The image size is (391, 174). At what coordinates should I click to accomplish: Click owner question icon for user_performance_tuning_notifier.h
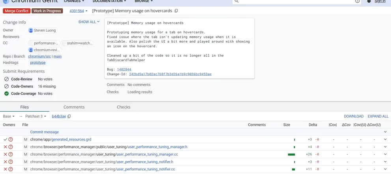point(11,162)
